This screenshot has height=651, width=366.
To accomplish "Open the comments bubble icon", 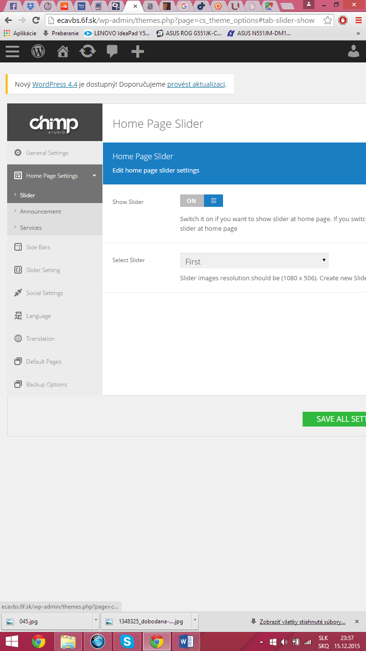I will click(x=112, y=51).
